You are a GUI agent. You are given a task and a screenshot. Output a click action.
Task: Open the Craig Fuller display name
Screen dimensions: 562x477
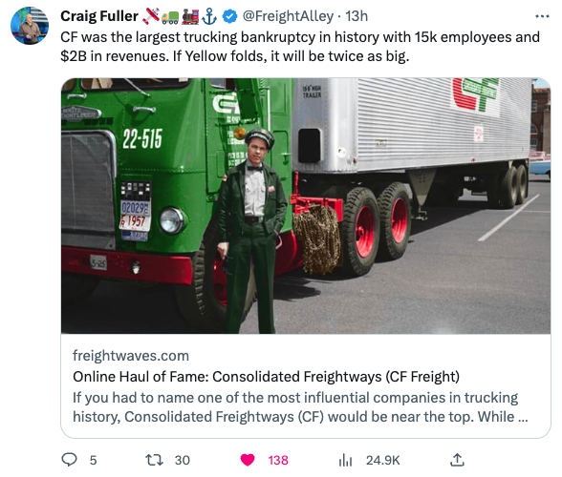coord(99,16)
